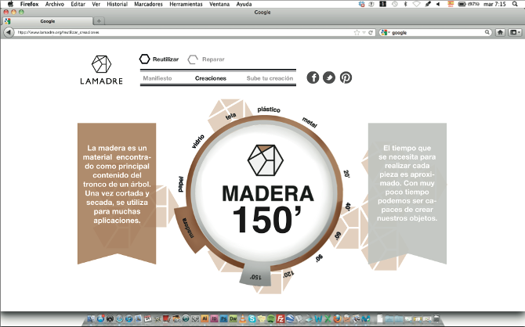This screenshot has width=525, height=327.
Task: Open the Ventana menu
Action: [x=219, y=4]
